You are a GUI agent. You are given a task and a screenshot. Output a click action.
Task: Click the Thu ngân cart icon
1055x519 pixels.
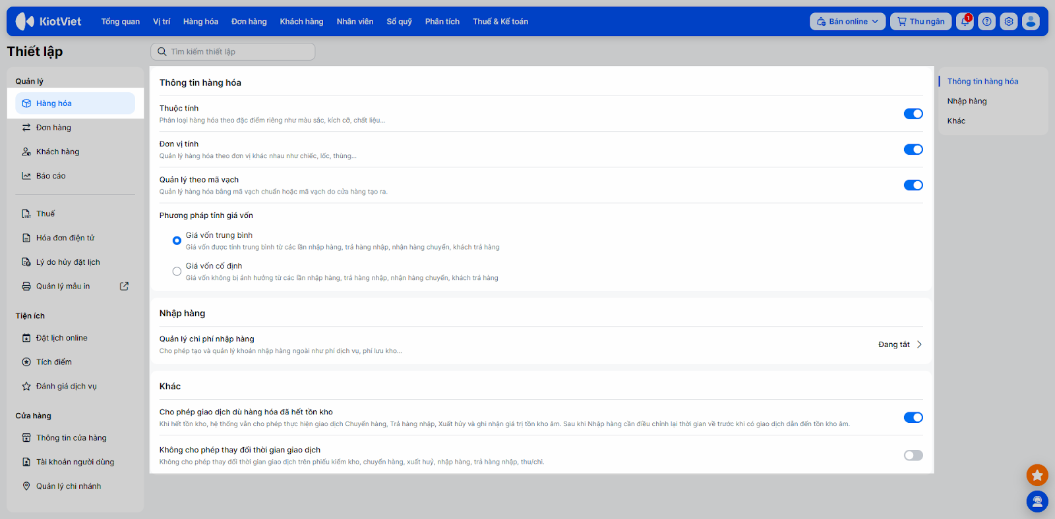pos(902,22)
